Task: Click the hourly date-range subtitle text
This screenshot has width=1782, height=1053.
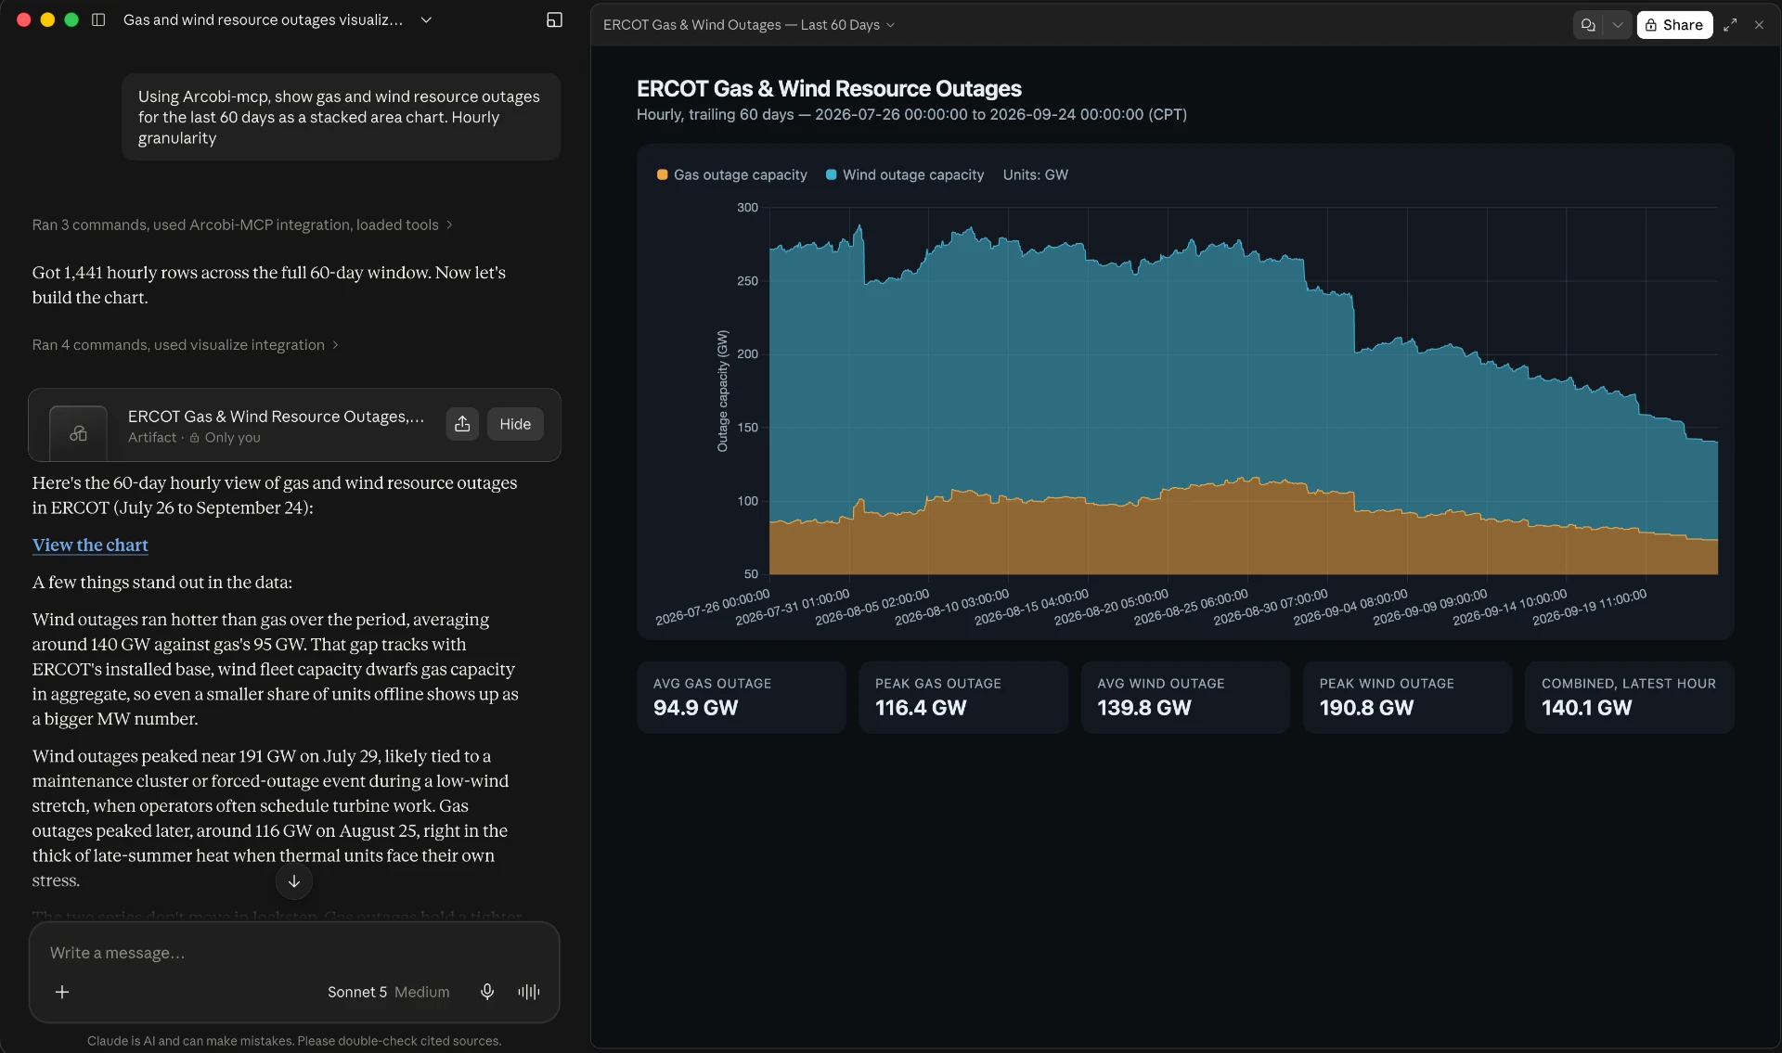Action: coord(911,114)
